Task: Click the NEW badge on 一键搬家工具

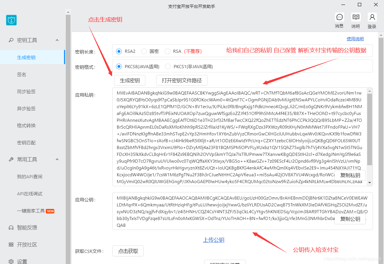Action: pyautogui.click(x=50, y=211)
